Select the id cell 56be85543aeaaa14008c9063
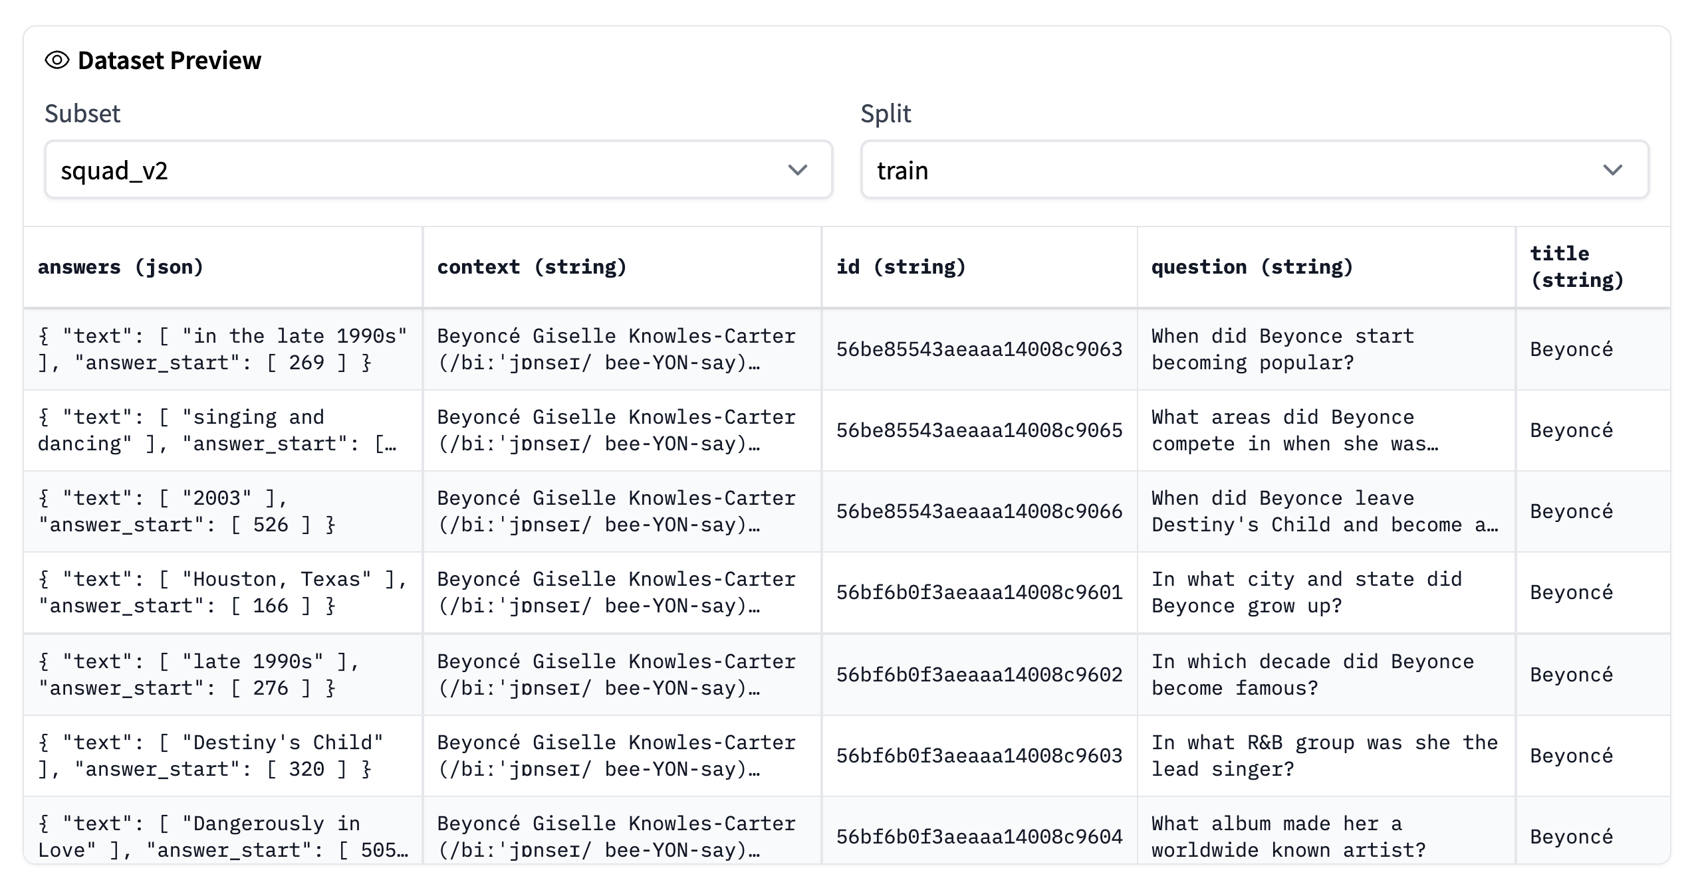This screenshot has width=1698, height=886. tap(979, 349)
